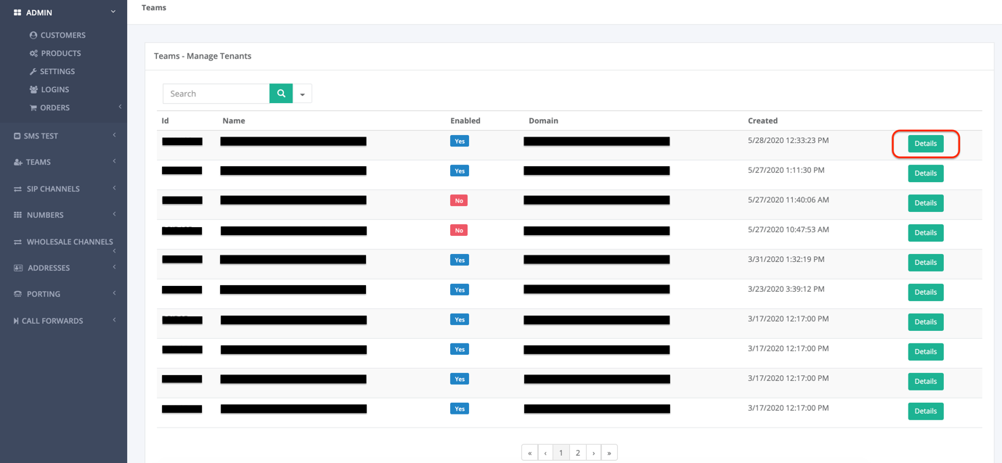Image resolution: width=1002 pixels, height=463 pixels.
Task: Expand the SIP Channels submenu chevron
Action: [115, 188]
